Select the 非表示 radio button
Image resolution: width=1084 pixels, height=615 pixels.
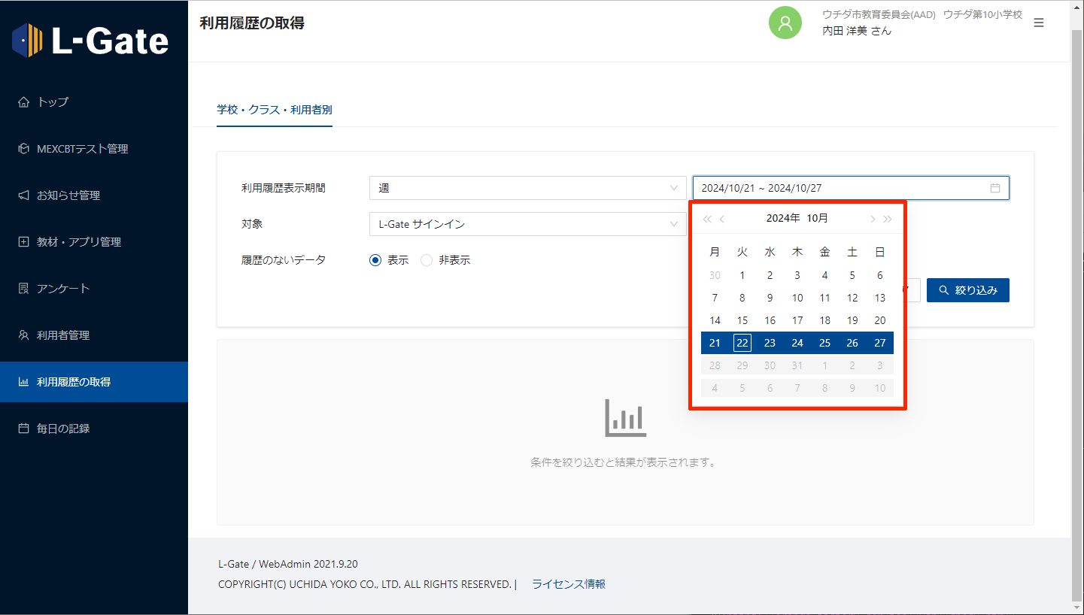click(x=427, y=260)
